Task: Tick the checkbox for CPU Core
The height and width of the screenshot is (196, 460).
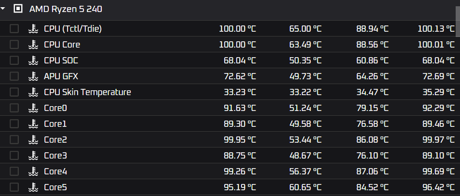Action: pyautogui.click(x=14, y=44)
